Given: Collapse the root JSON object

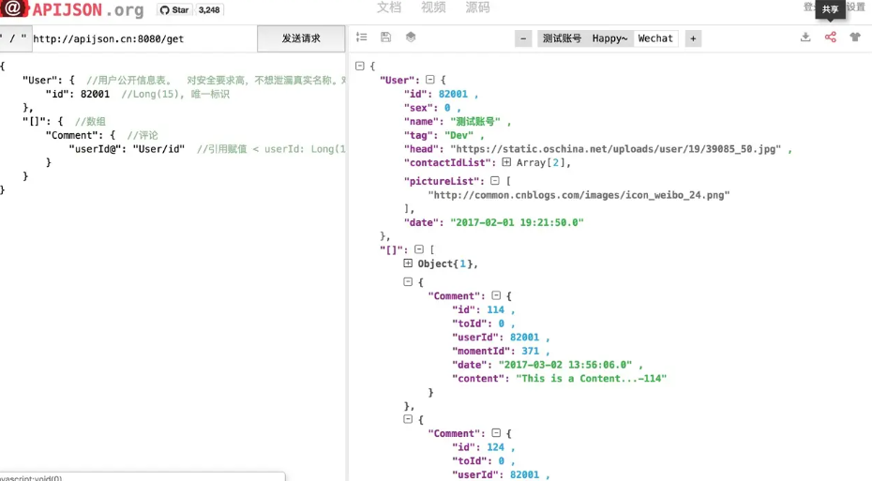Looking at the screenshot, I should click(x=360, y=66).
